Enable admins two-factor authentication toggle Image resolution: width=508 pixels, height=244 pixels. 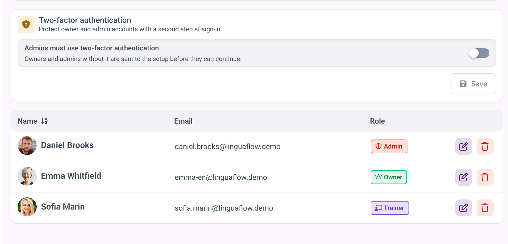point(479,53)
